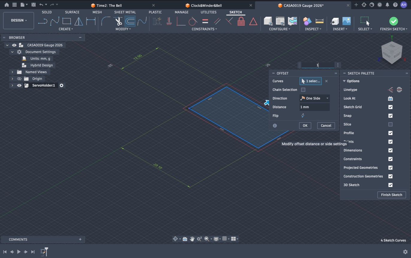Enable the Slice checkbox
Screen dimensions: 411x258
click(x=390, y=124)
